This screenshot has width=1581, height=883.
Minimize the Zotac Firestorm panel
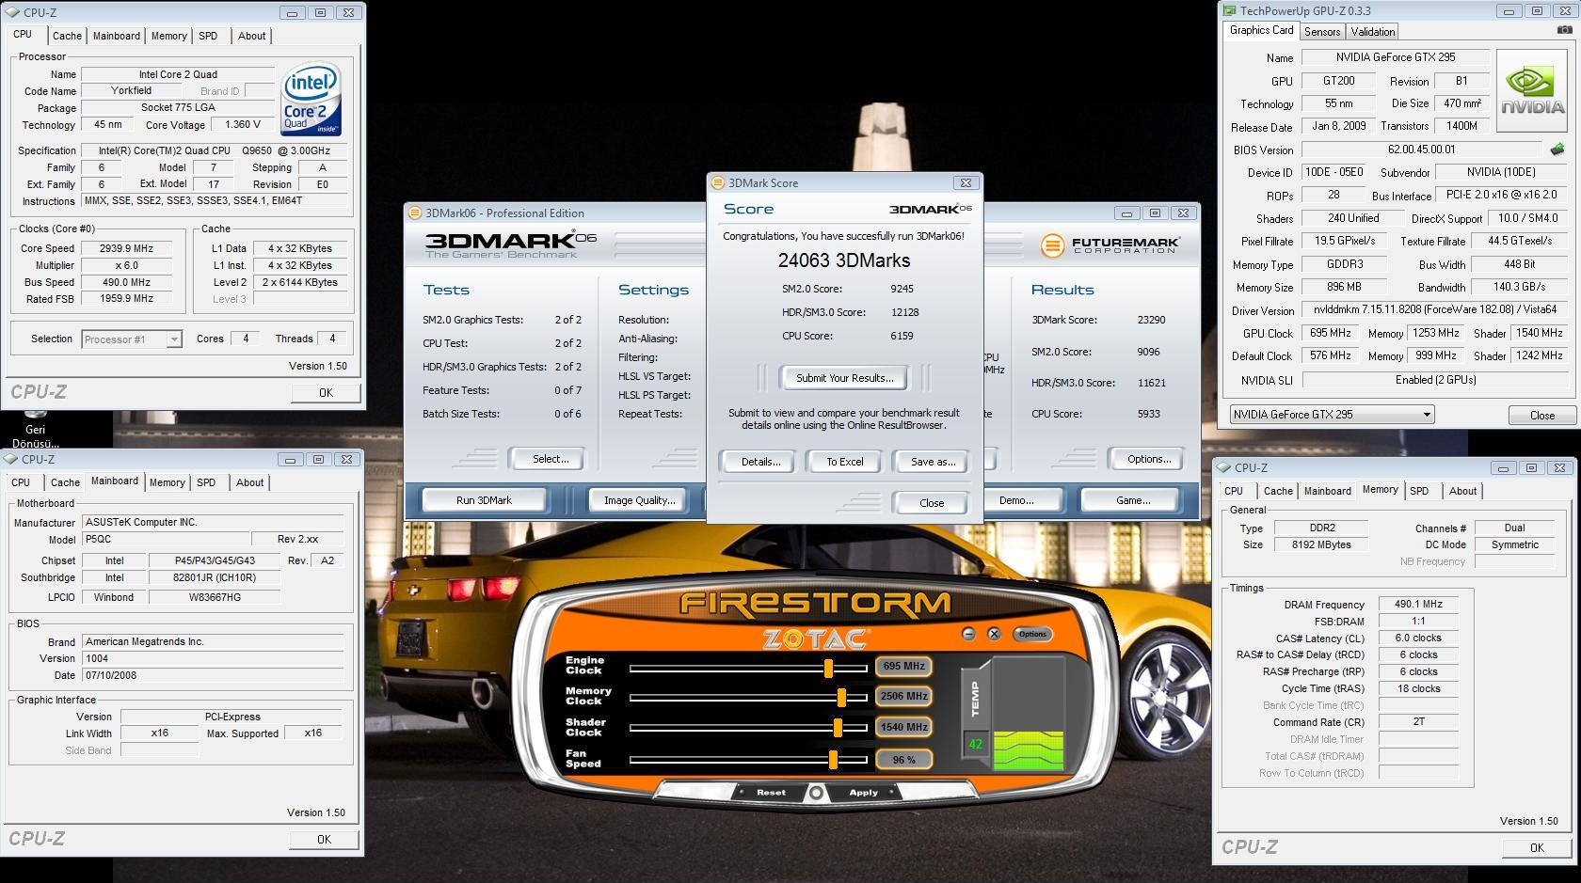968,634
